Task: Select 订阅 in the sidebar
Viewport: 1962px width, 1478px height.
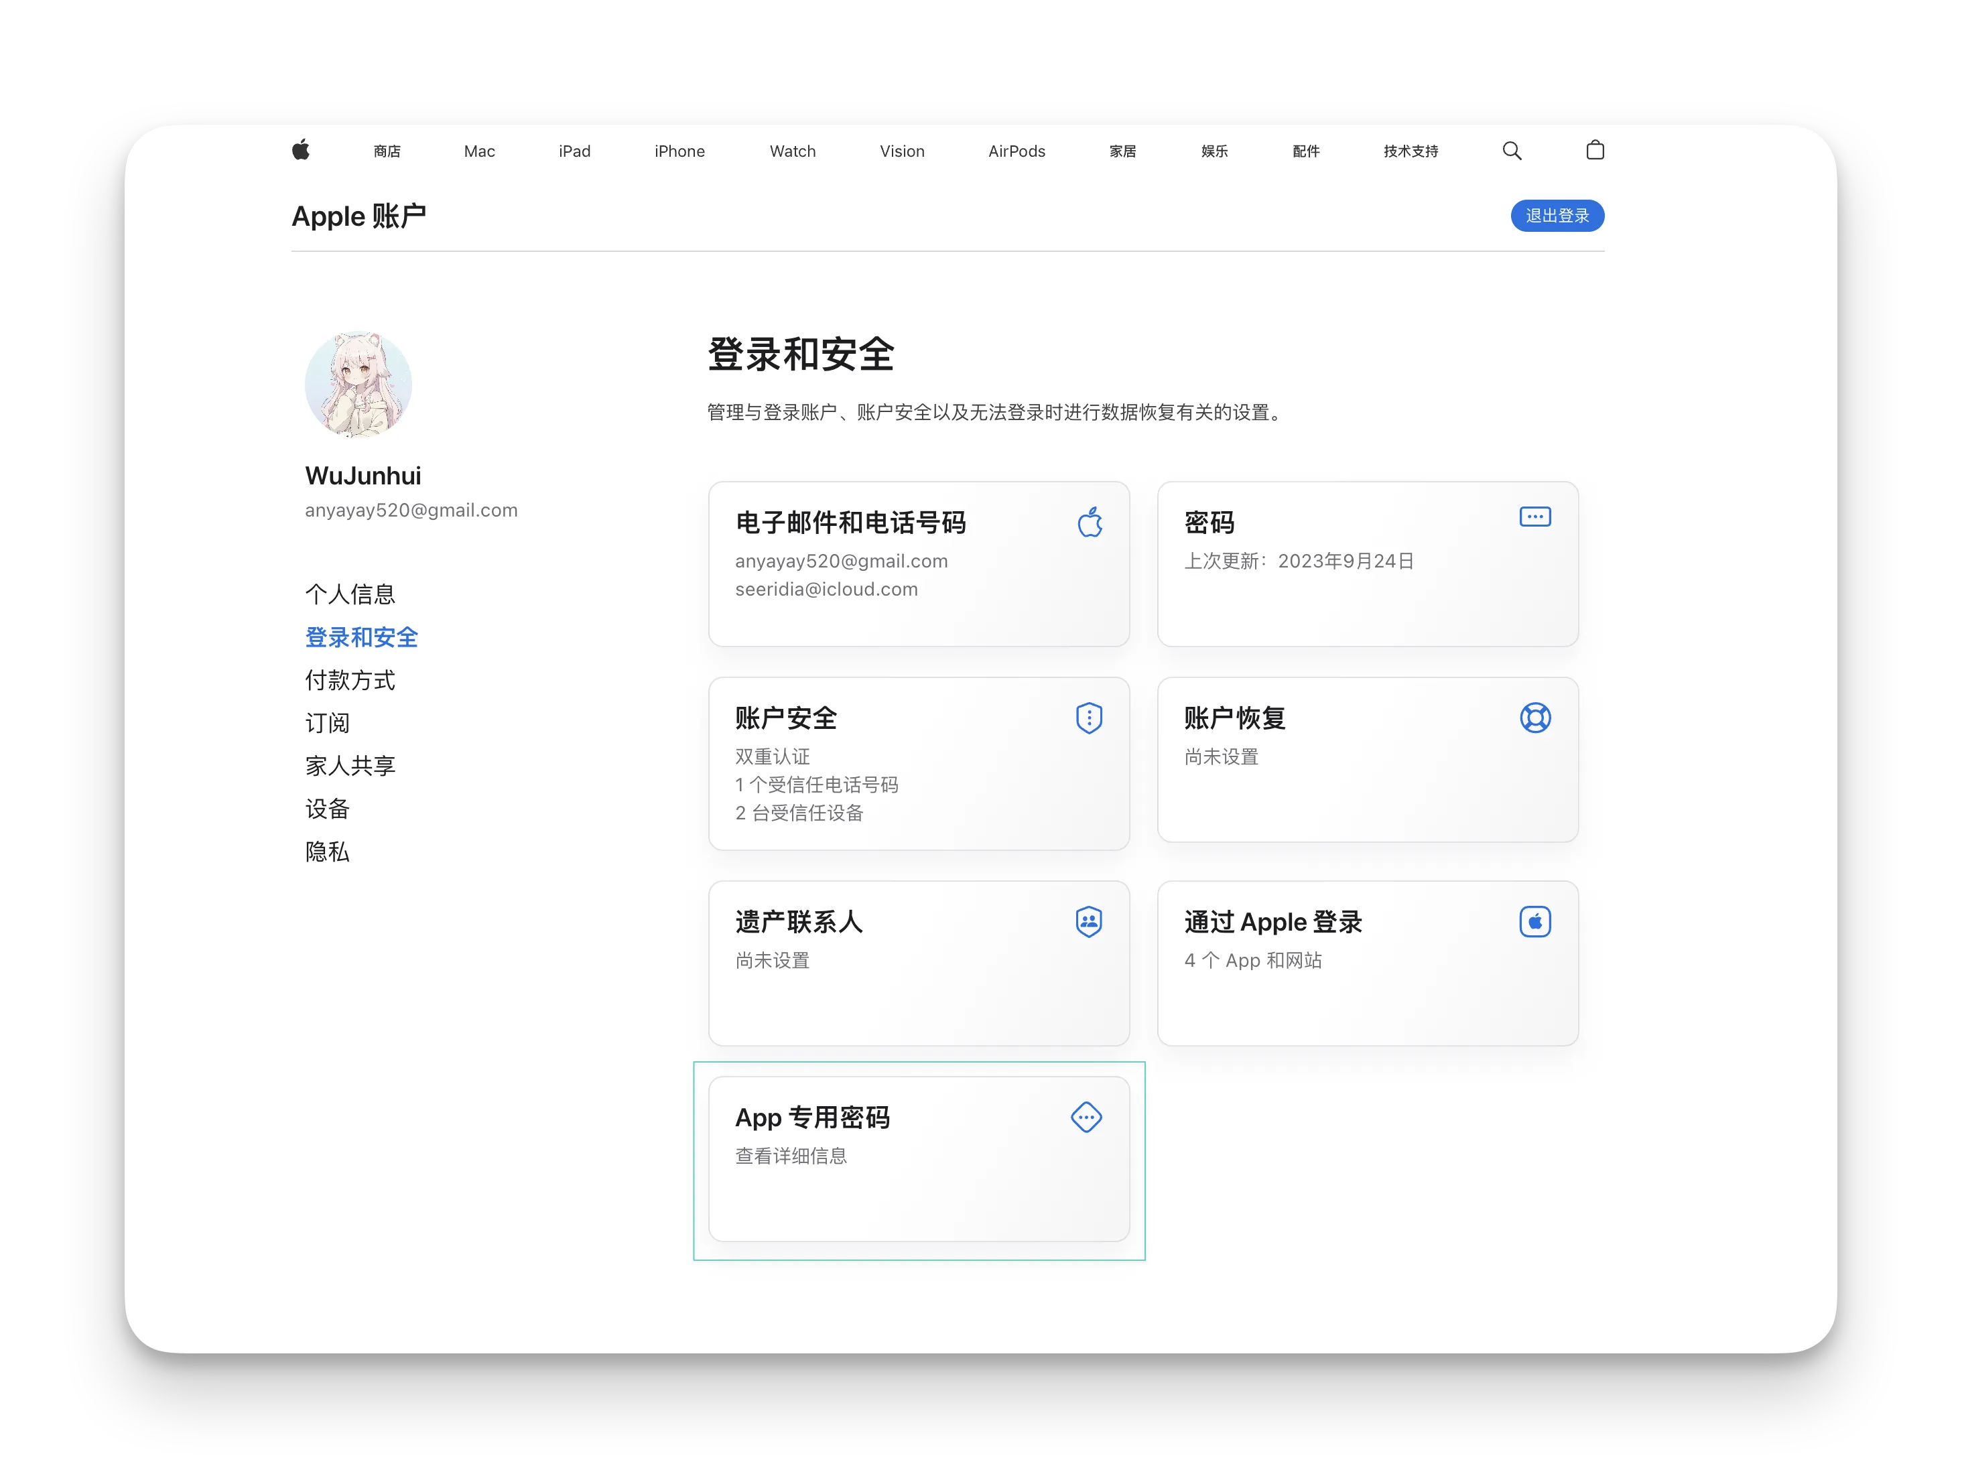Action: click(327, 723)
